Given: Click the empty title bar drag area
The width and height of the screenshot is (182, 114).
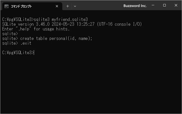Looking at the screenshot, I should tap(100, 5).
